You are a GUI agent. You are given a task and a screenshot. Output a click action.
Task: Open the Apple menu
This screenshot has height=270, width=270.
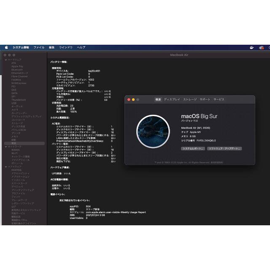click(6, 47)
